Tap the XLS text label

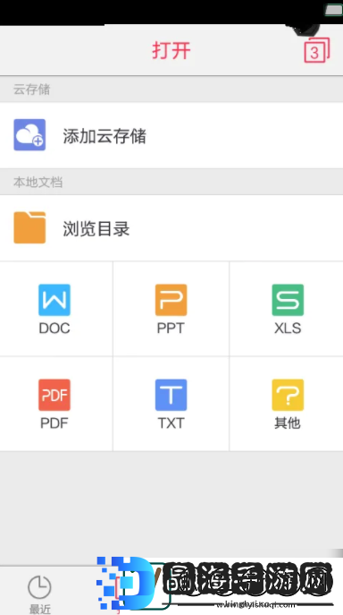click(288, 328)
